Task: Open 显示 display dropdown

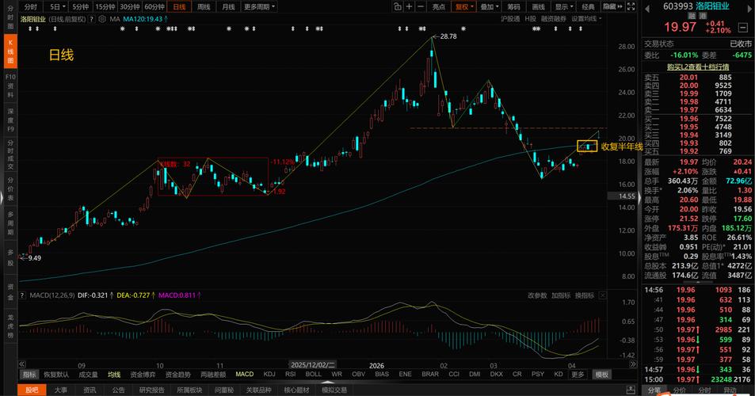Action: point(564,7)
